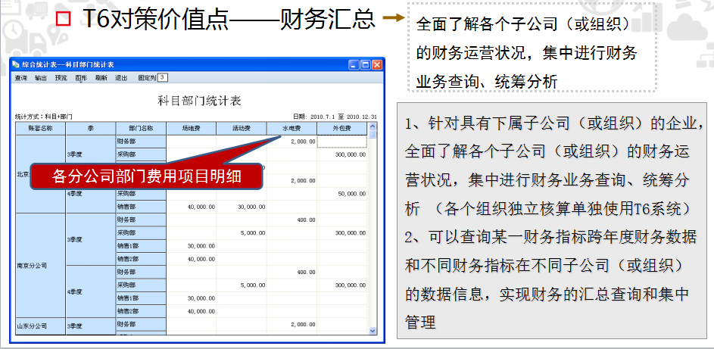This screenshot has width=714, height=349.
Task: Click the dotted selected cell under 外包费
Action: coord(342,142)
